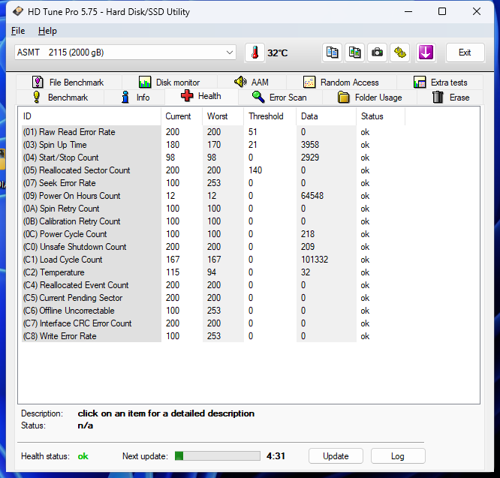Click the 4:31 countdown timer text
This screenshot has height=478, width=500.
[276, 456]
